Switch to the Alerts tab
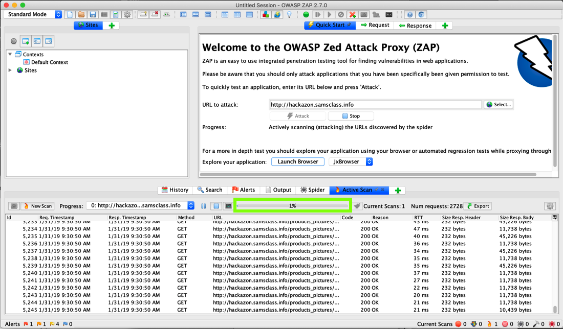Viewport: 563px width, 329px height. [243, 190]
